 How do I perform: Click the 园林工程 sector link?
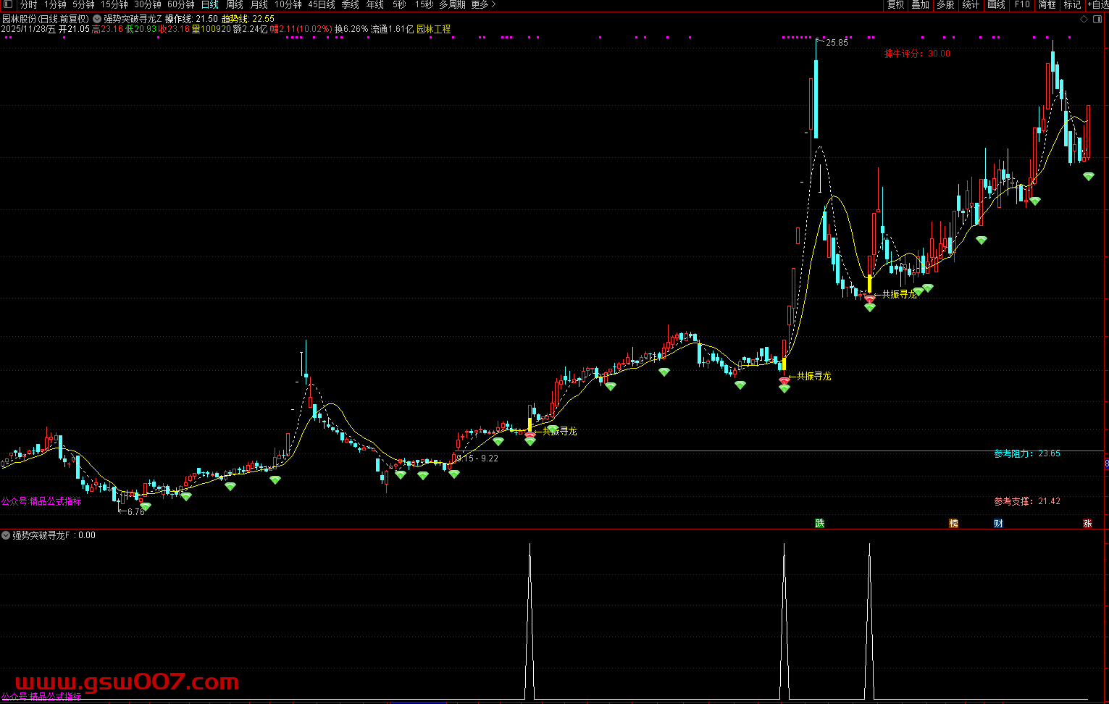tap(433, 30)
